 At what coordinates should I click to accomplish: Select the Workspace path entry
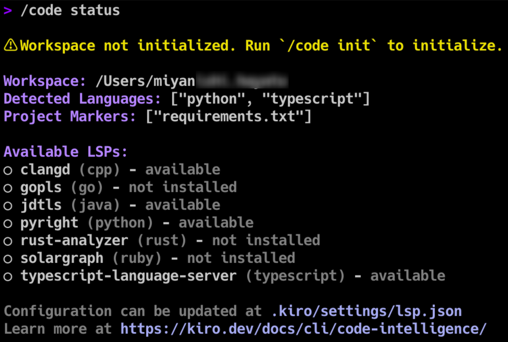(146, 81)
